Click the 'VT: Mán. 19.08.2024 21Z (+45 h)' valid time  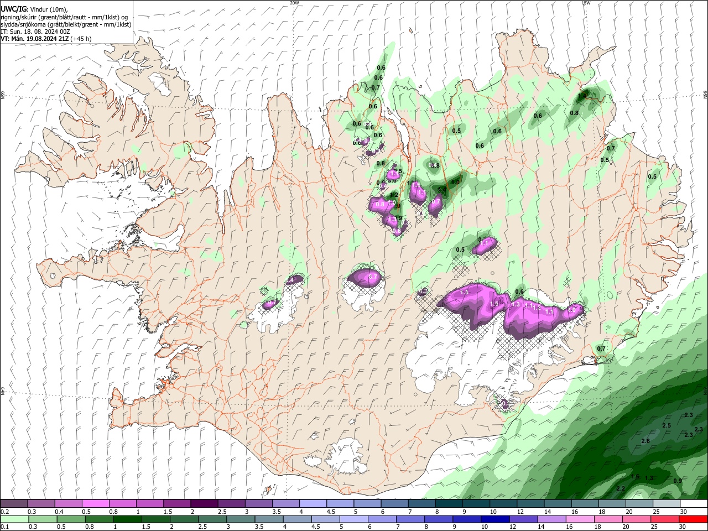click(x=46, y=39)
